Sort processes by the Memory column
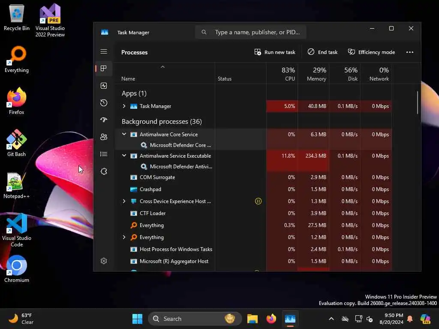439x329 pixels. coord(313,74)
